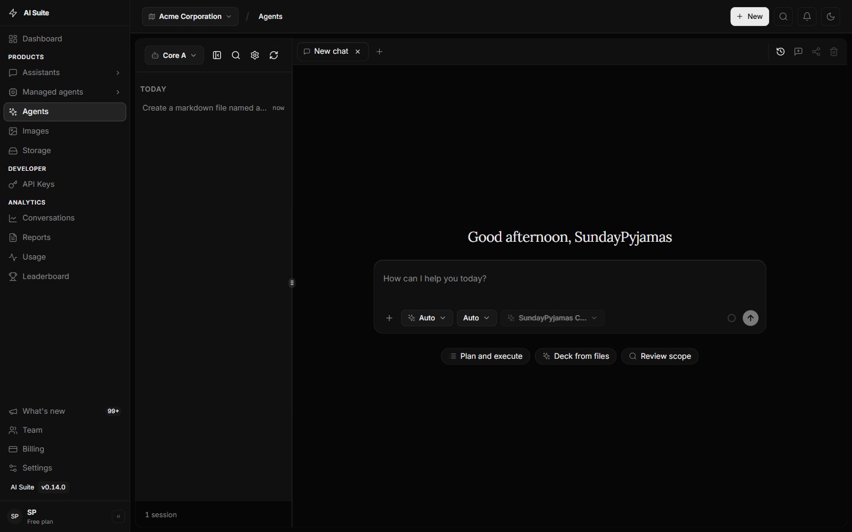Send message with the arrow button

[751, 318]
